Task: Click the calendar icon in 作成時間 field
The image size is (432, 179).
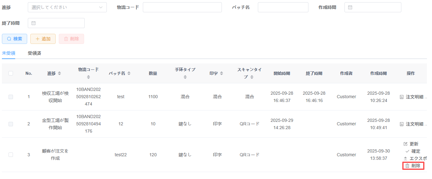Action: [350, 7]
